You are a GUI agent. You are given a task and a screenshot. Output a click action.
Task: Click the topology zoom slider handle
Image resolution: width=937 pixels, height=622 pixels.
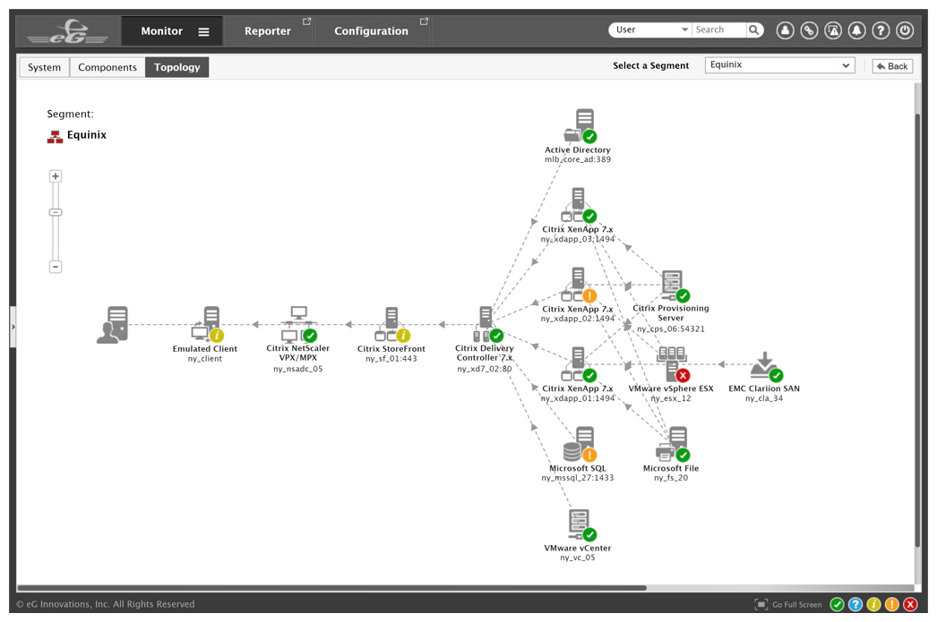click(x=56, y=212)
